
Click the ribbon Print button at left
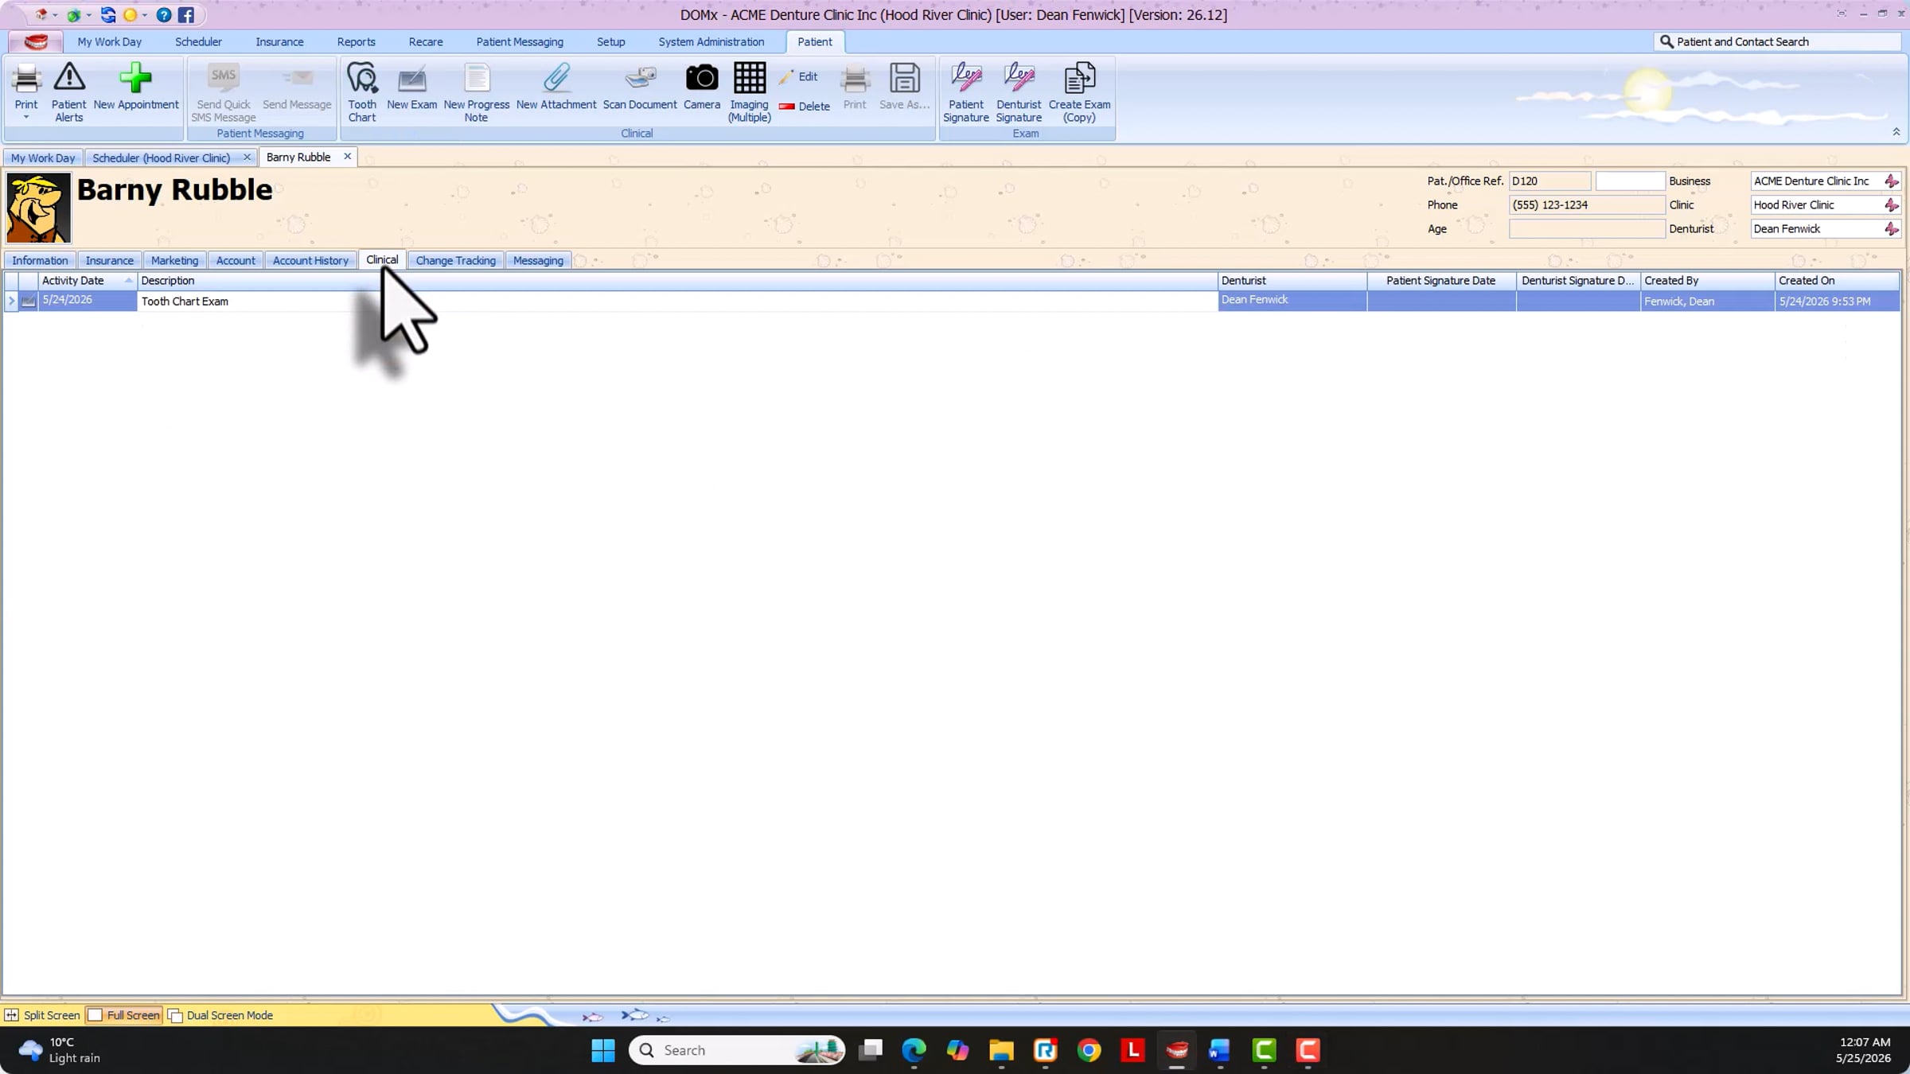[x=26, y=86]
